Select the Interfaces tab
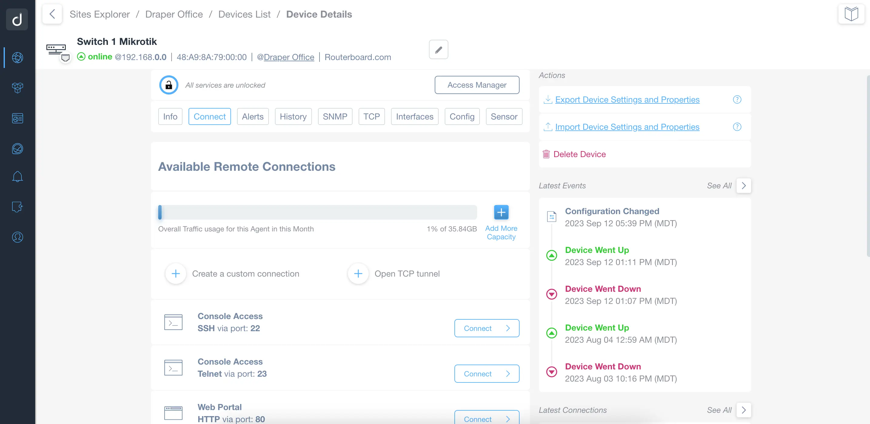This screenshot has width=870, height=424. (415, 116)
